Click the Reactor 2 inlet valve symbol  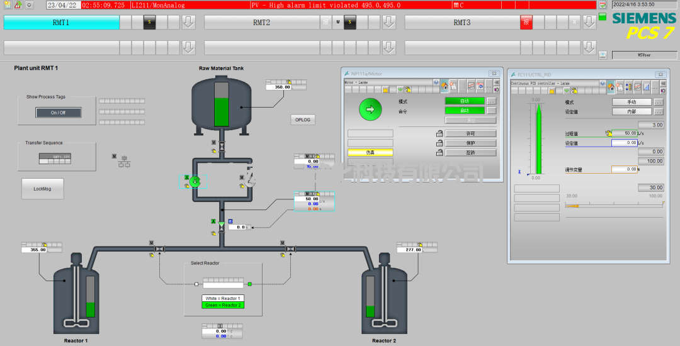coord(290,249)
